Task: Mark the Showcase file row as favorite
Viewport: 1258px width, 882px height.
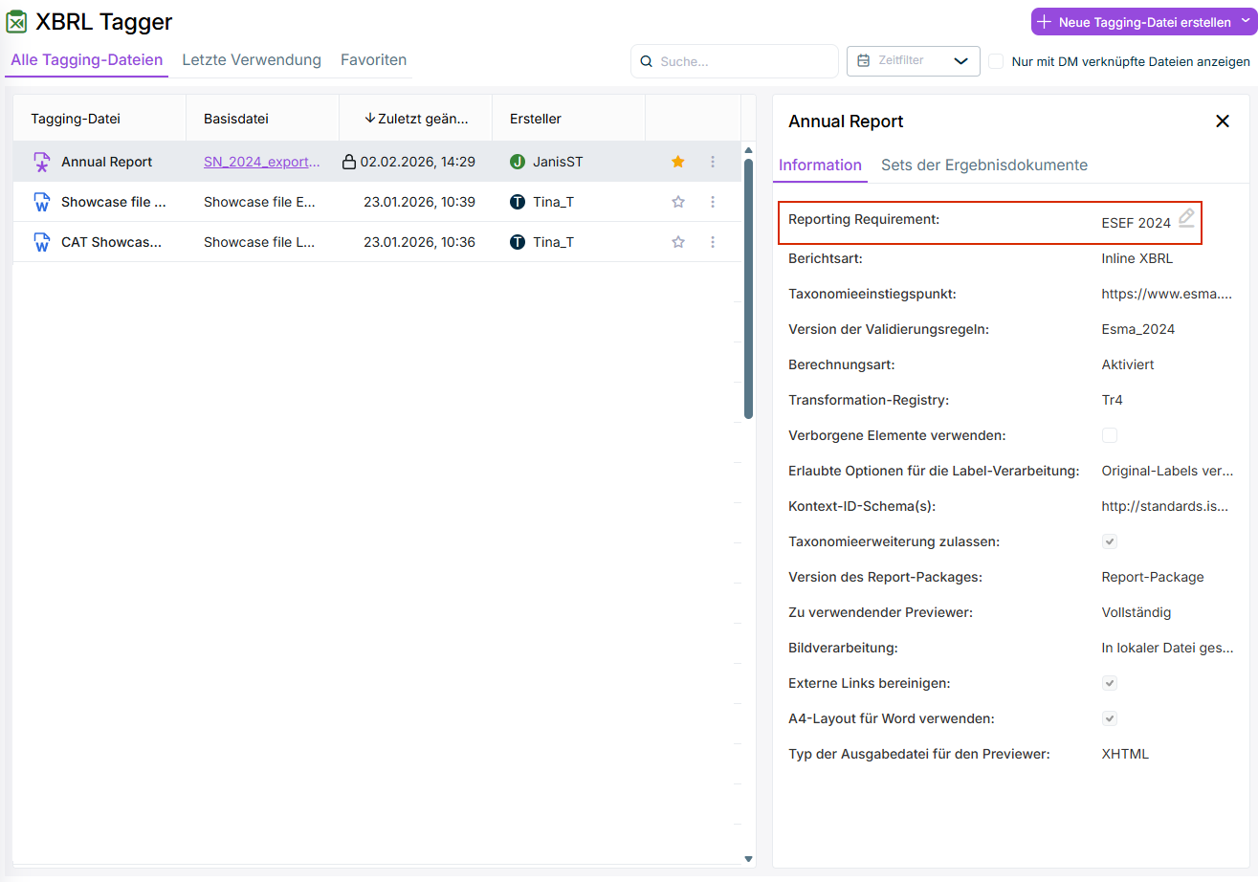Action: pyautogui.click(x=678, y=202)
